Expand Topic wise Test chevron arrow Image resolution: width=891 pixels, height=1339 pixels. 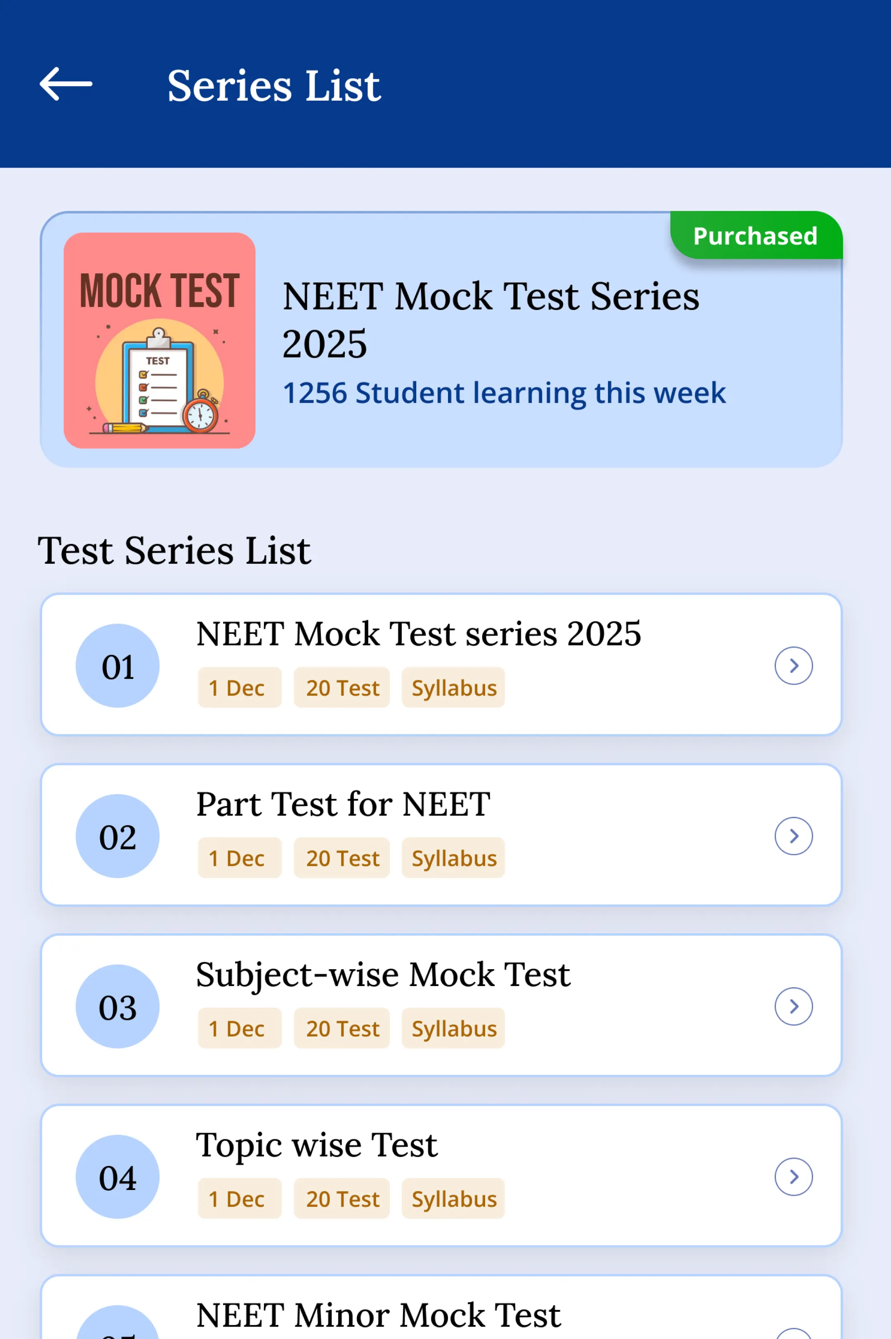(793, 1176)
